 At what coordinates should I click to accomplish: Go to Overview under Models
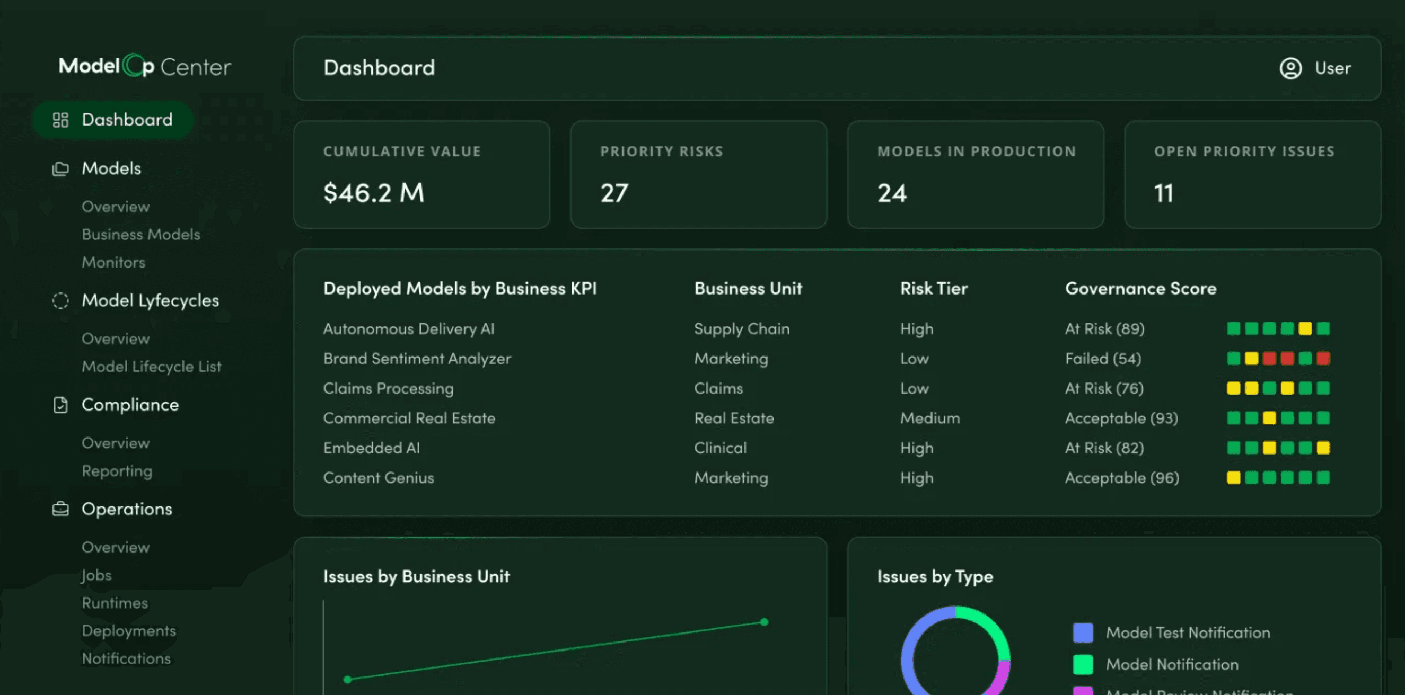[116, 207]
